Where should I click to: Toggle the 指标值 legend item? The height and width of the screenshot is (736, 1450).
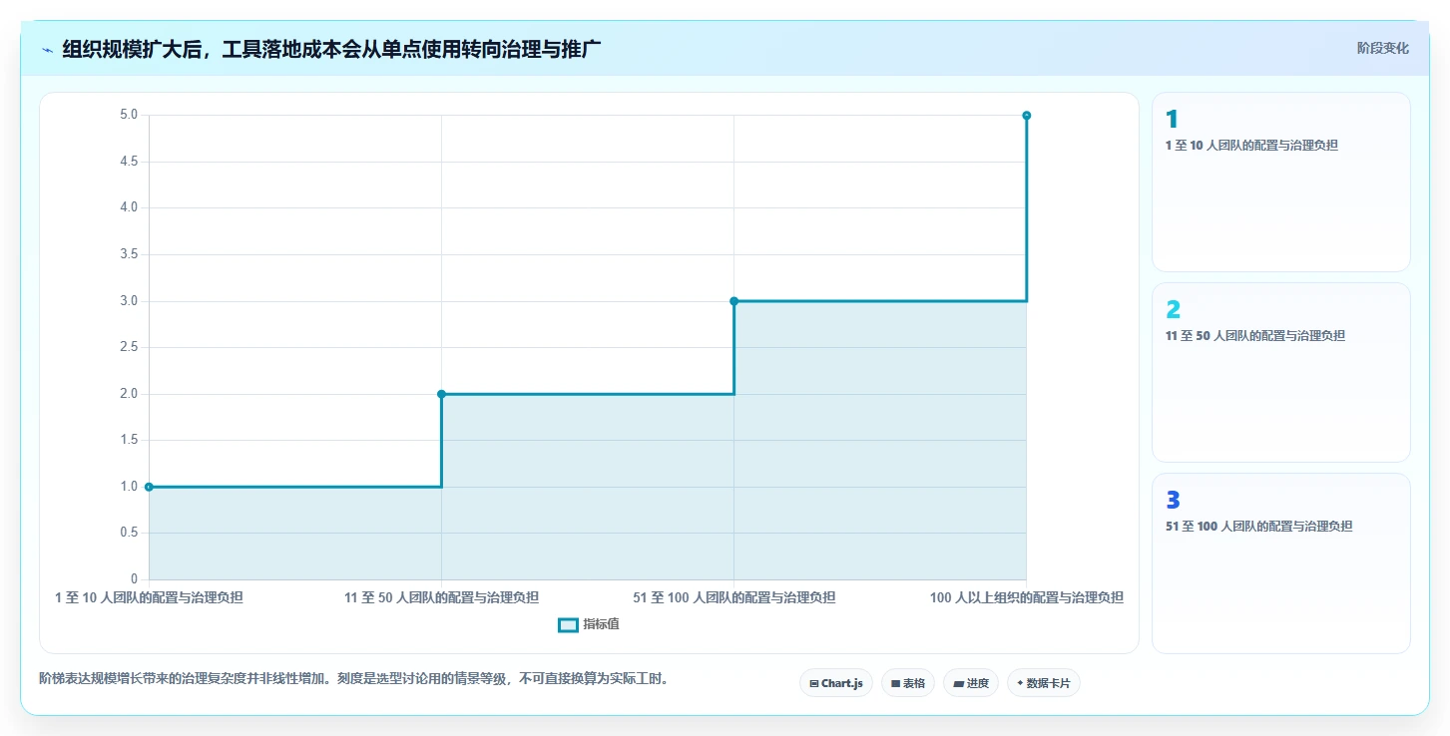[x=589, y=624]
